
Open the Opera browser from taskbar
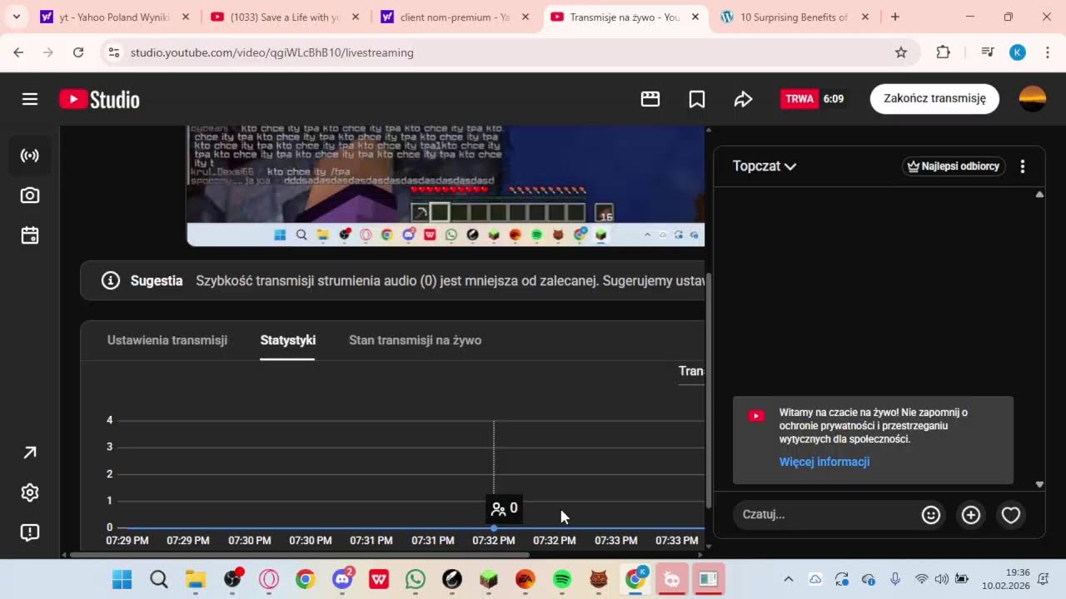[269, 579]
